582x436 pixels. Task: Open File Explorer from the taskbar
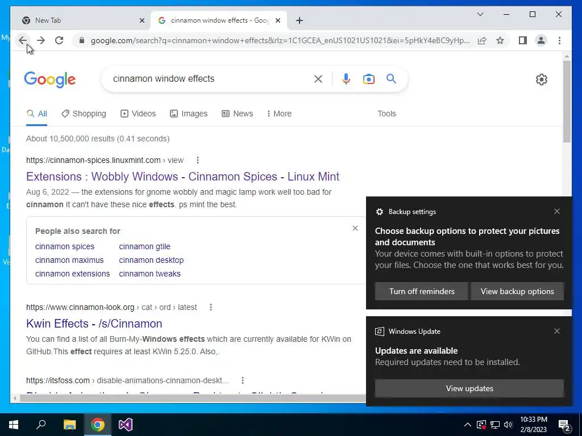pyautogui.click(x=69, y=425)
